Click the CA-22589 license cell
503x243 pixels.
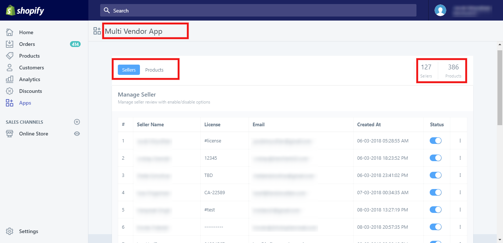click(215, 192)
